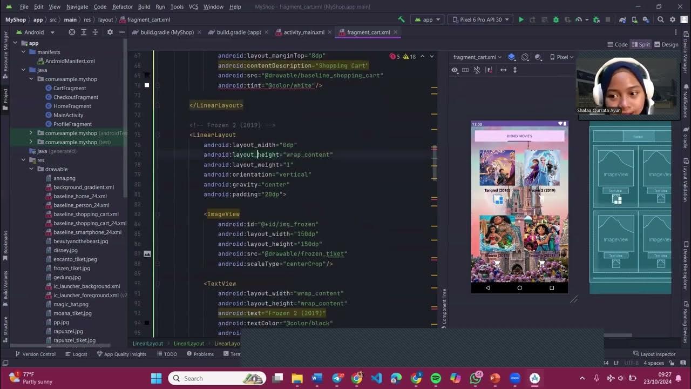Viewport: 691px width, 389px height.
Task: Open the Pixel 6 Pro API 30 device dropdown
Action: click(x=480, y=19)
